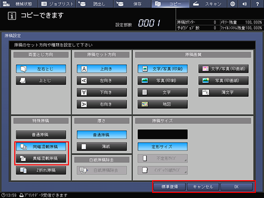Select 普通原稿 under 特殊原稿
This screenshot has height=198, width=264.
point(41,135)
